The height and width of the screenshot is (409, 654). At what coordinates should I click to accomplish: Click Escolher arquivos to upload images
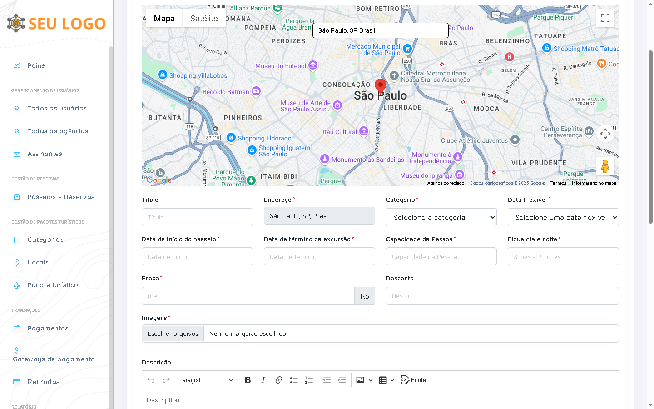[173, 334]
